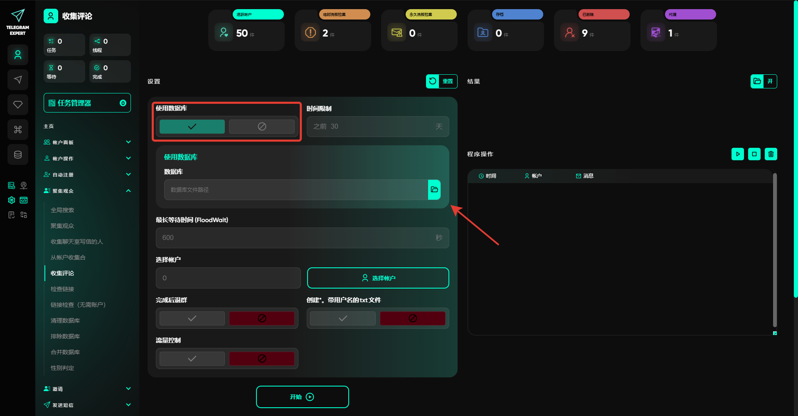Image resolution: width=798 pixels, height=416 pixels.
Task: Click the 开始 start button
Action: tap(302, 397)
